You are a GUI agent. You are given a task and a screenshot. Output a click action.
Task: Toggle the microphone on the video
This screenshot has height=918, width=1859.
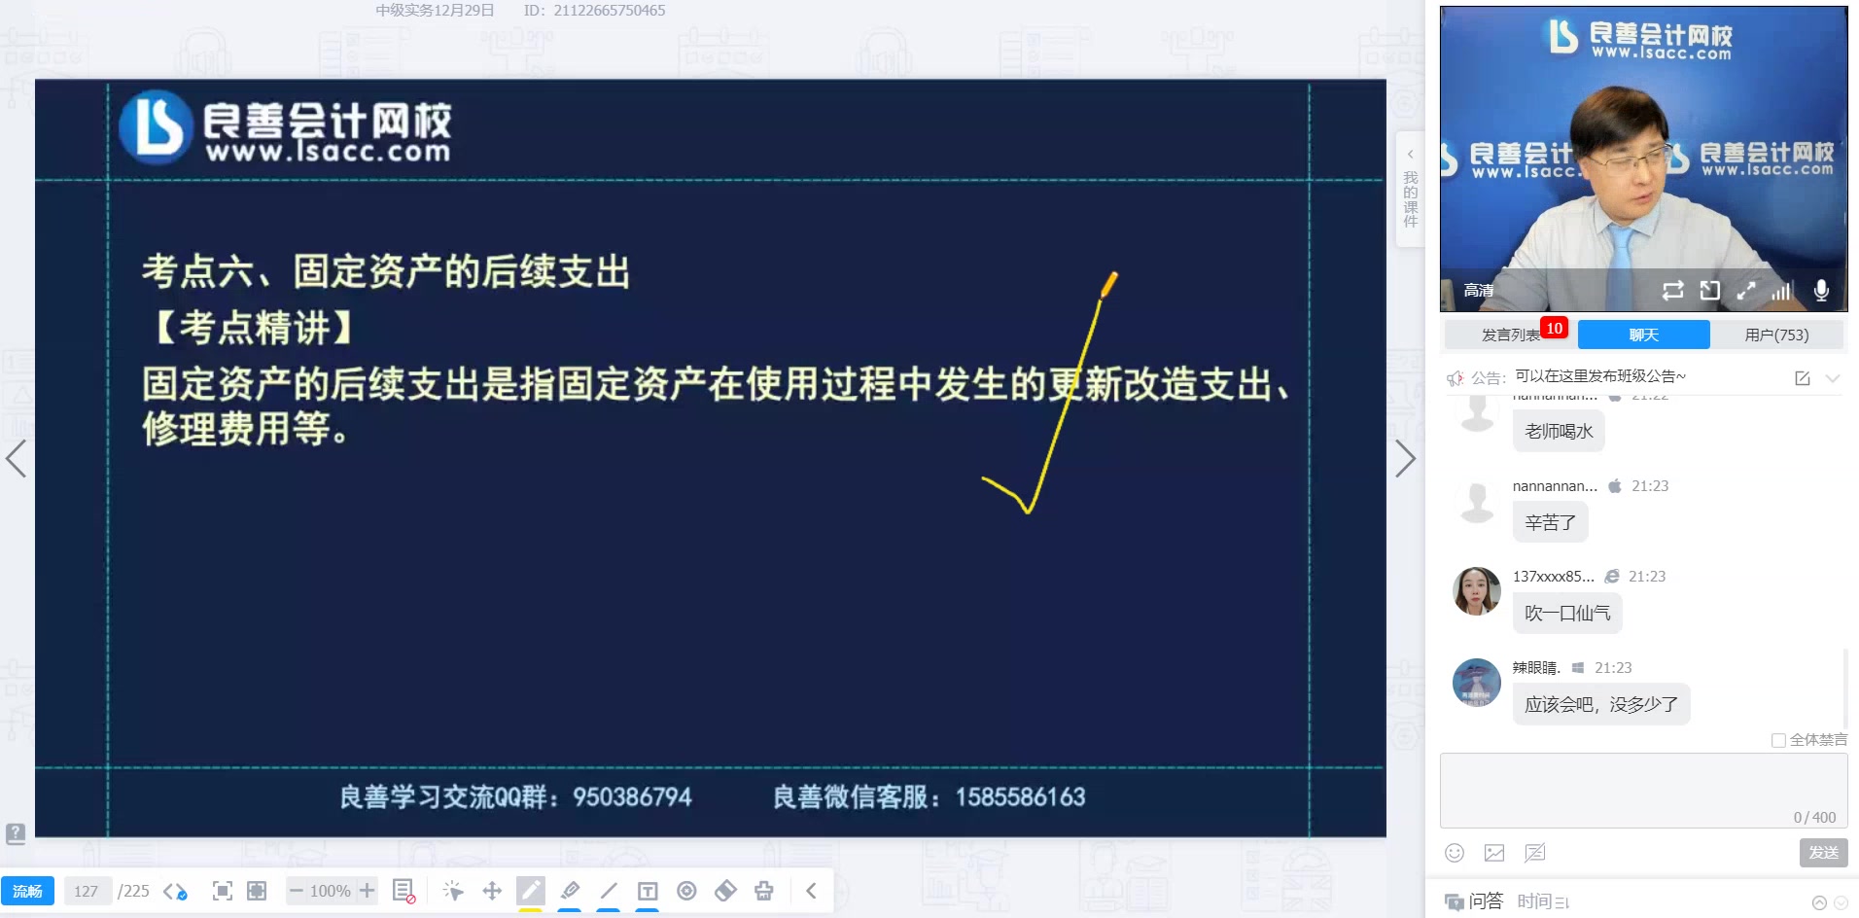(1821, 290)
